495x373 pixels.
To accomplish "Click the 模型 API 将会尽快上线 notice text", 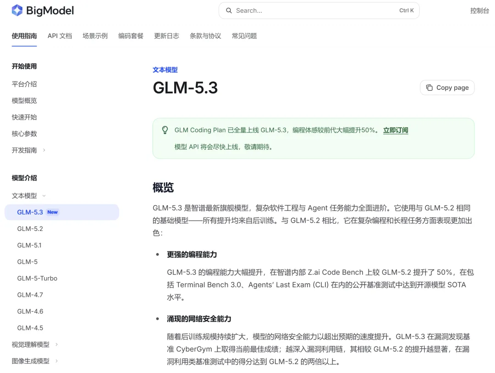I will (224, 147).
